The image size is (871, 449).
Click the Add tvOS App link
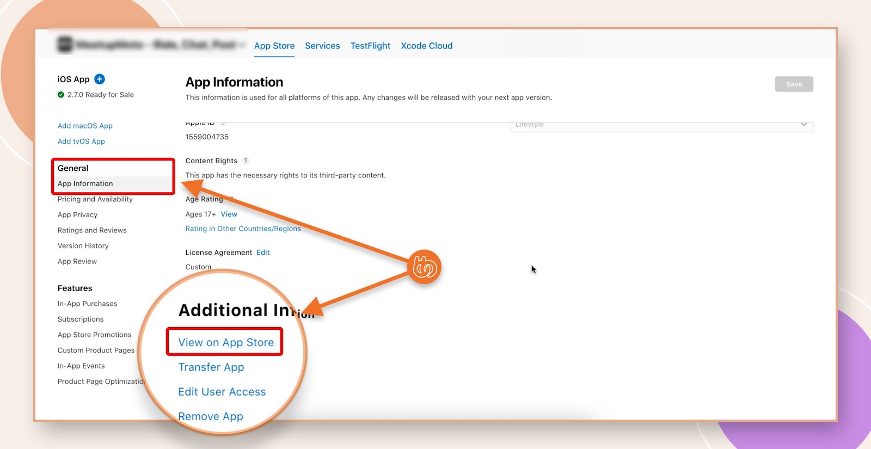[x=81, y=141]
